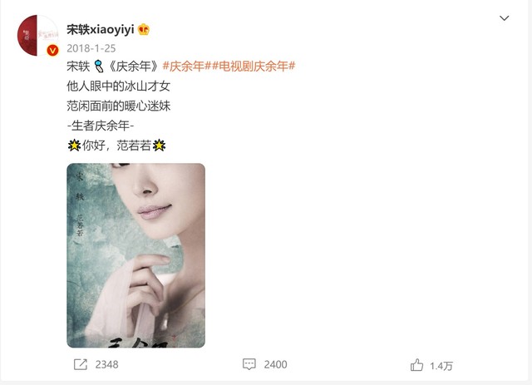Click the gold crown membership badge
Viewport: 532px width, 385px height.
click(144, 30)
